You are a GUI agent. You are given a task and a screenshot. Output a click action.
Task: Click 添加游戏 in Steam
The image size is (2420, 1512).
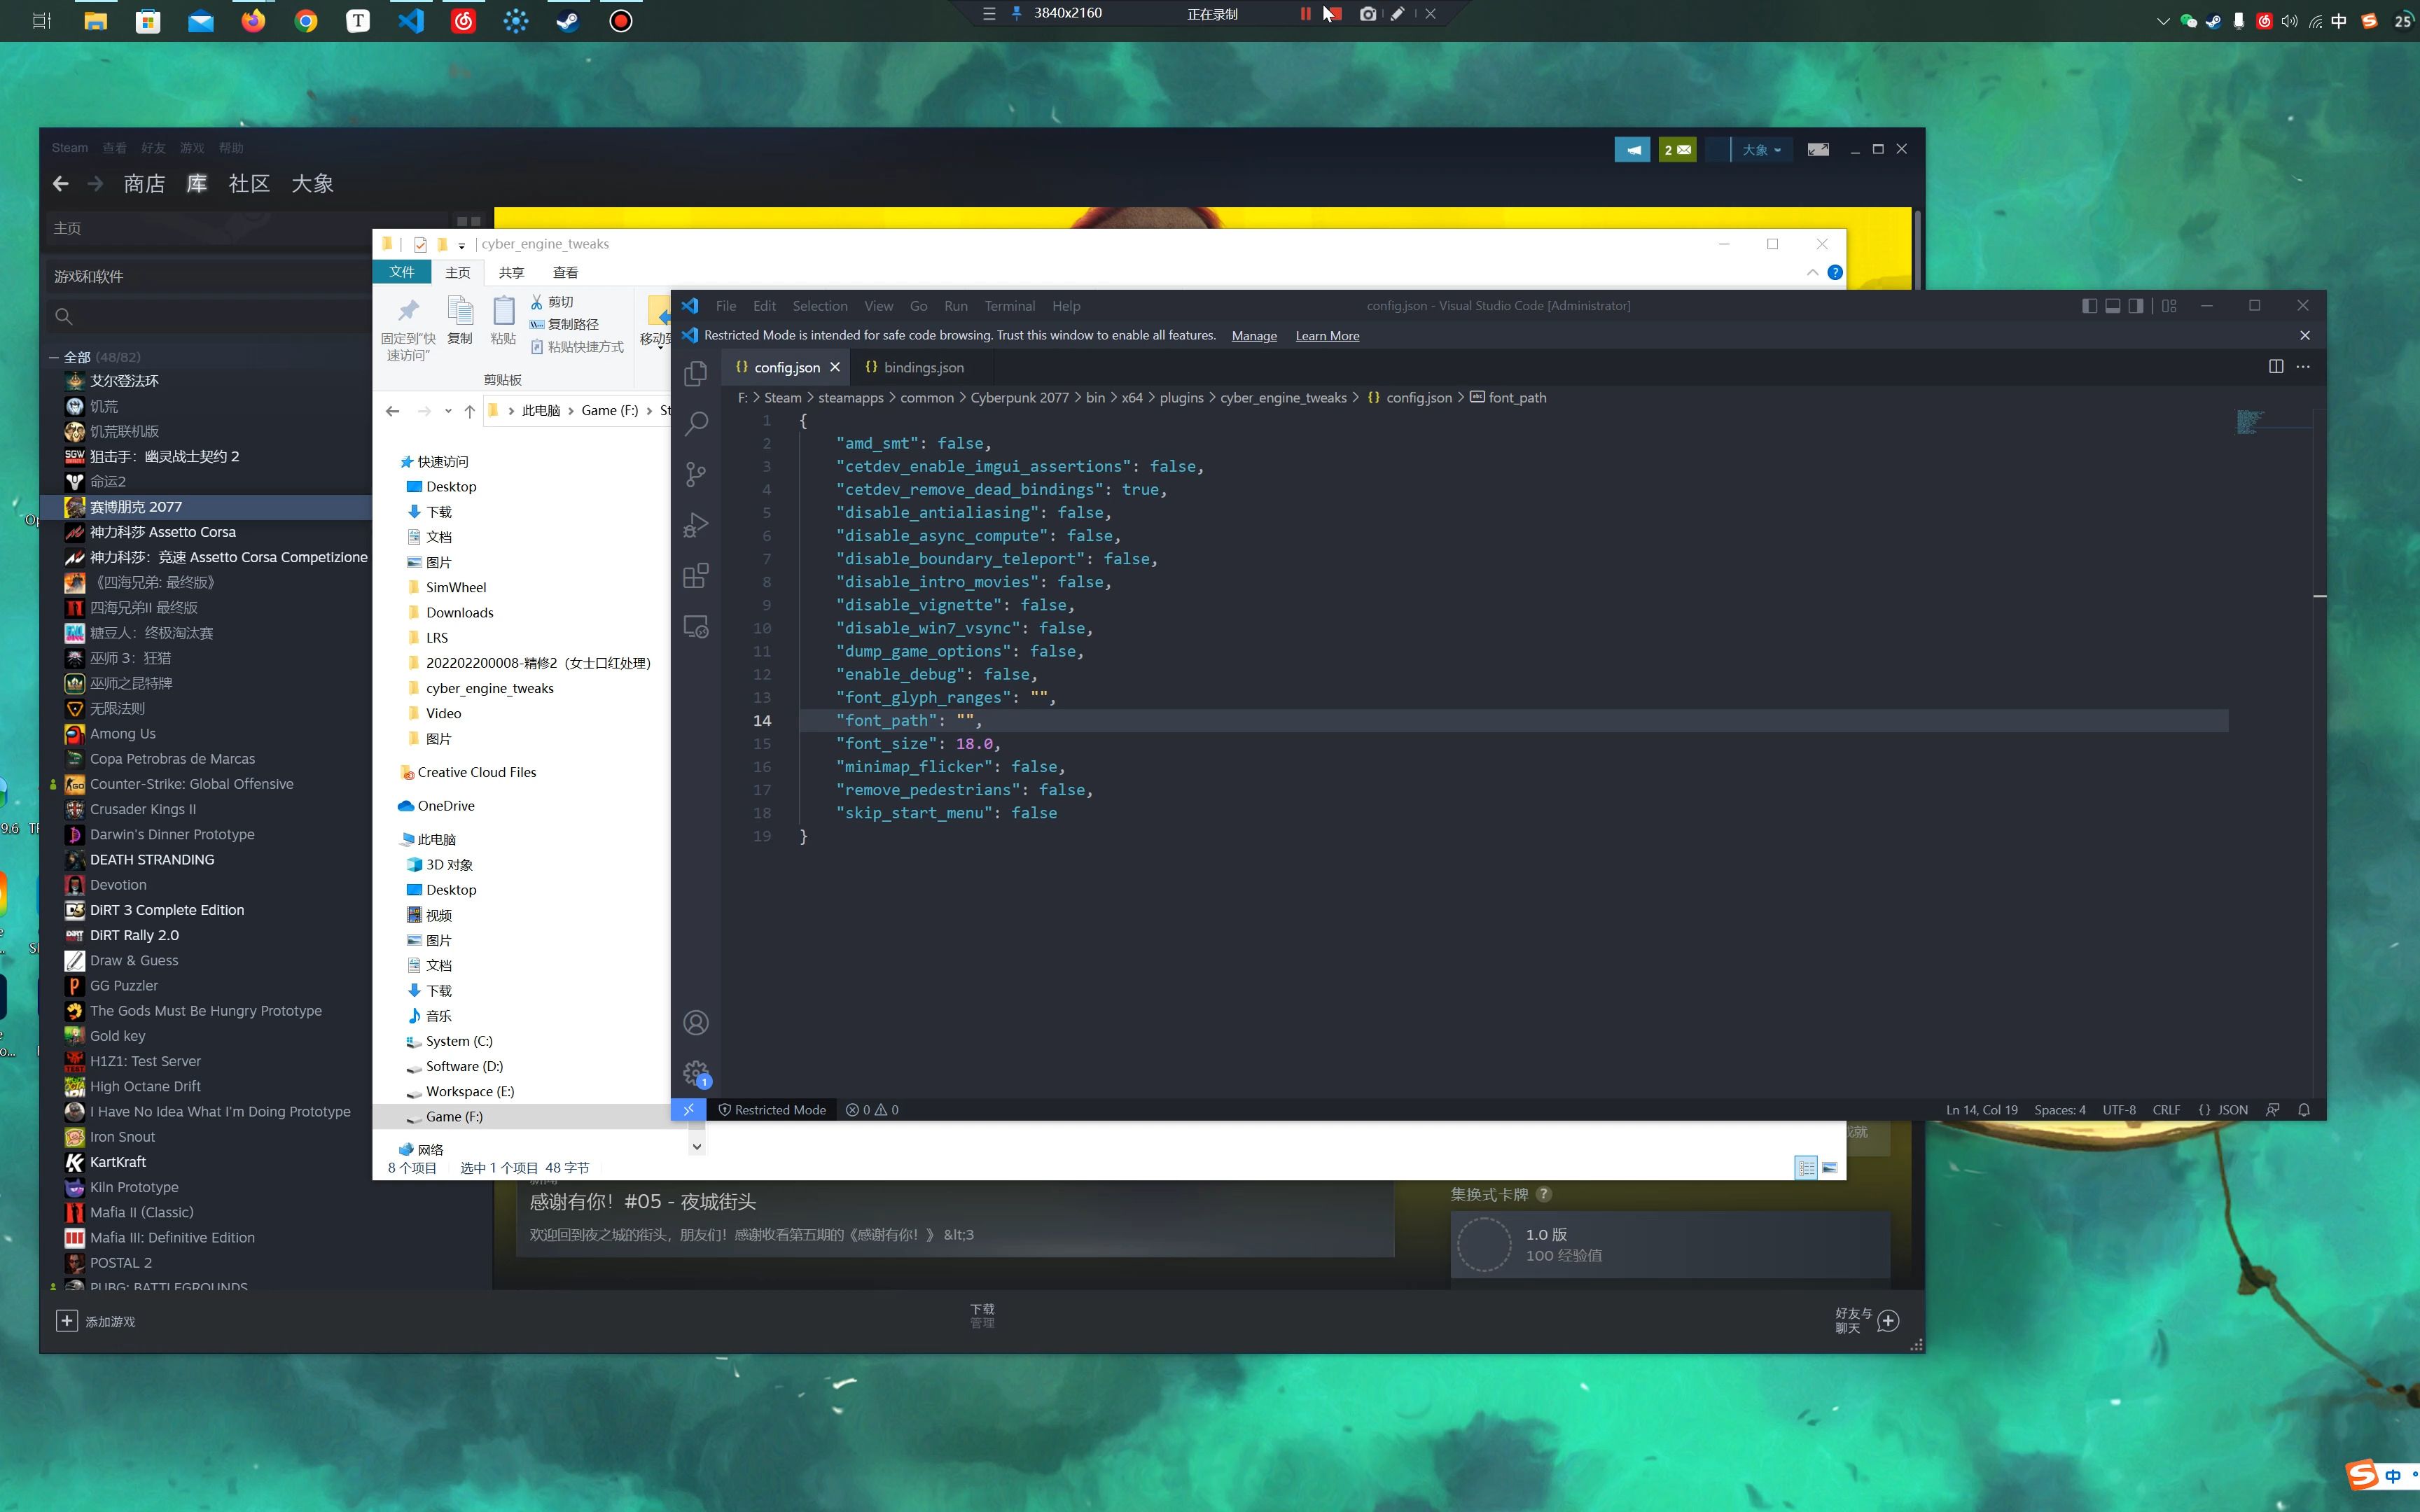pos(95,1321)
